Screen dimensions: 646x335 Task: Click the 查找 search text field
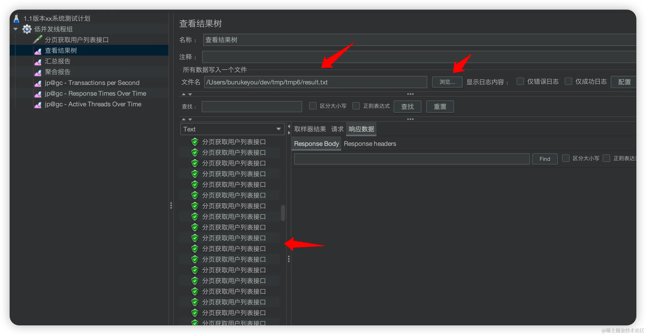click(252, 107)
